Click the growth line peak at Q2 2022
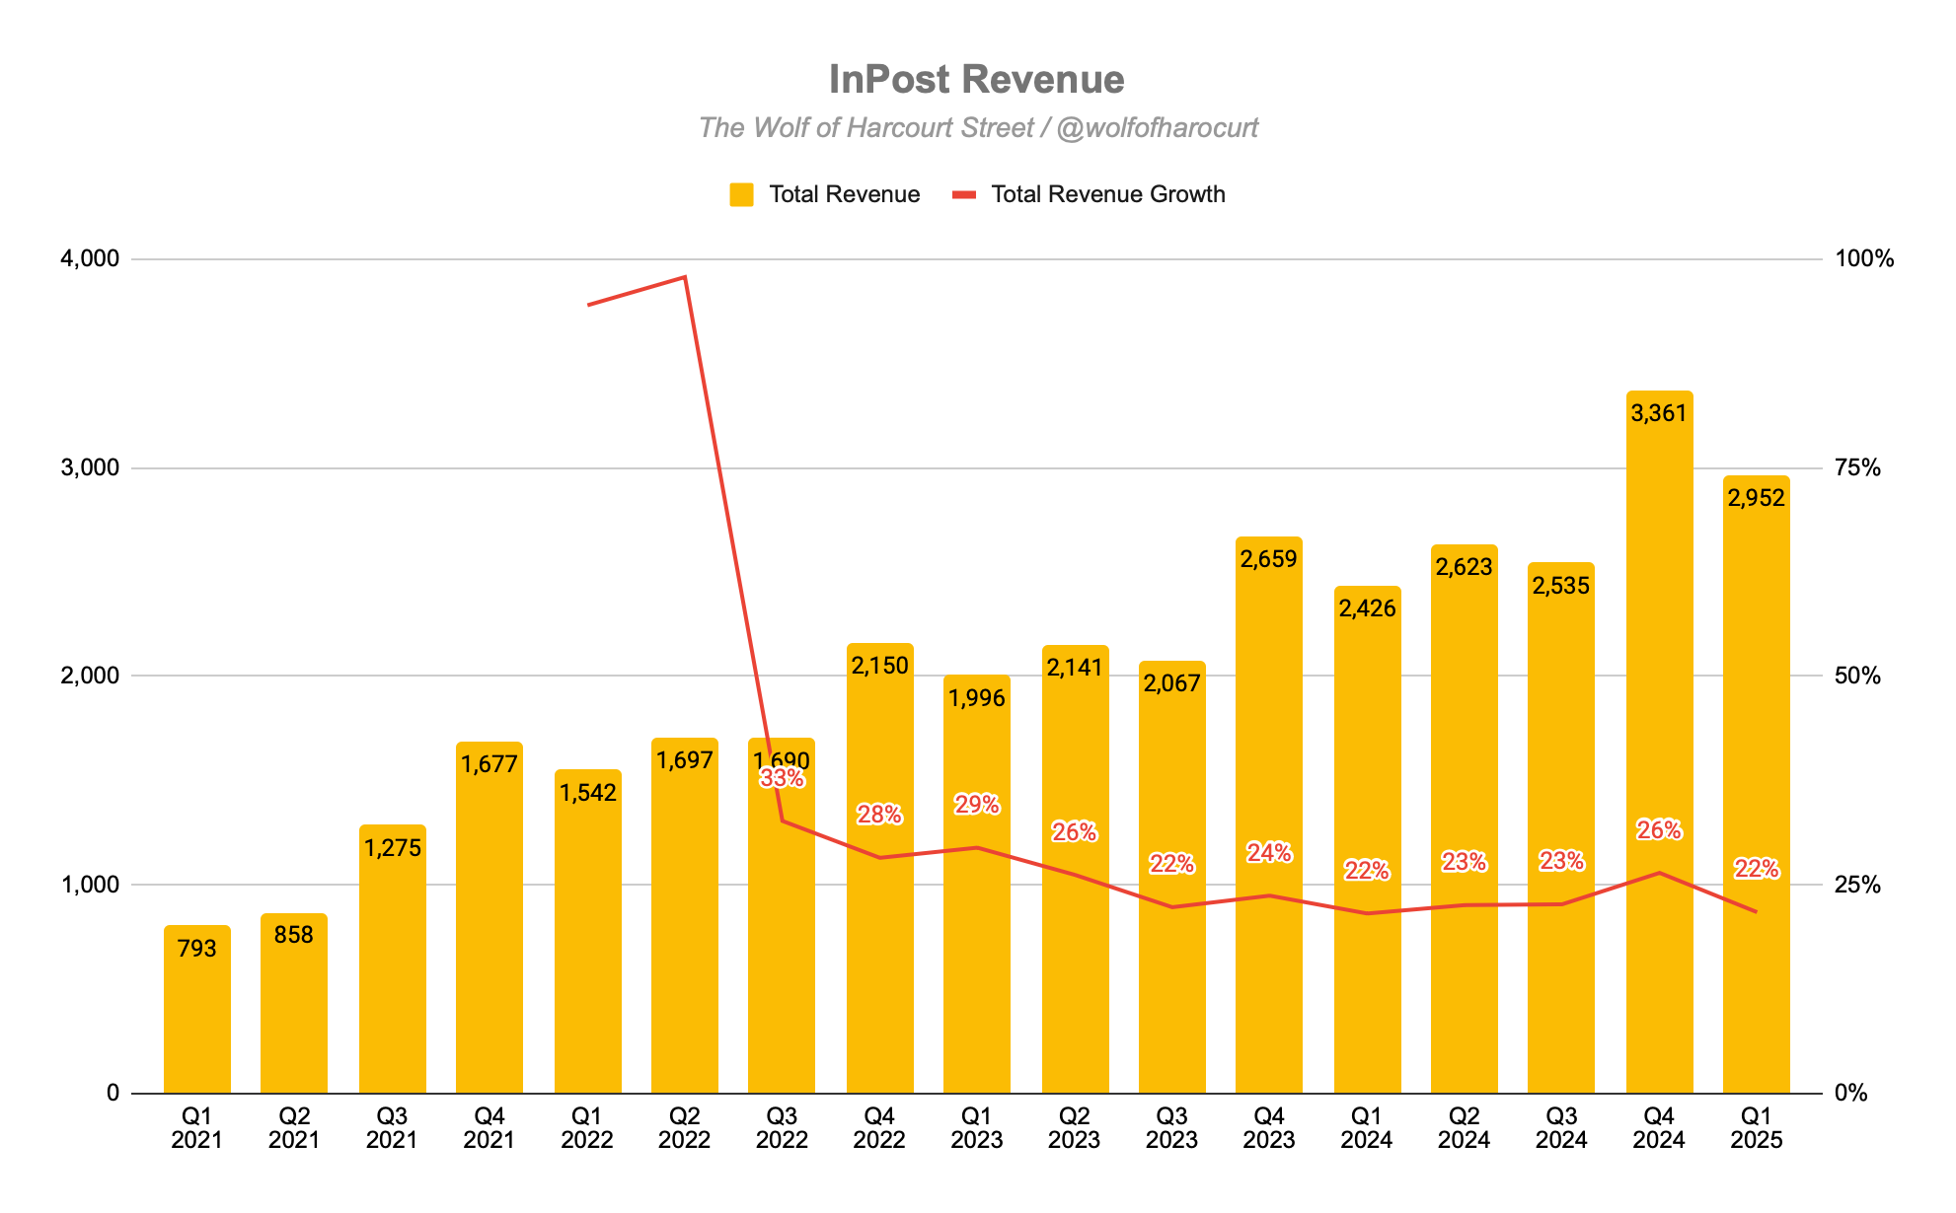The image size is (1956, 1213). (685, 277)
